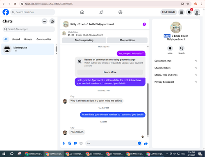Click the chats list scrollbar
Image resolution: width=205 pixels, height=157 pixels.
(x=56, y=49)
